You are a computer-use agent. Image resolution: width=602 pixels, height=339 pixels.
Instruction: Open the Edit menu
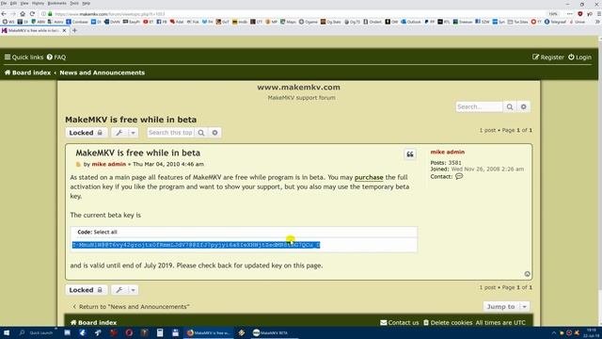coord(13,3)
